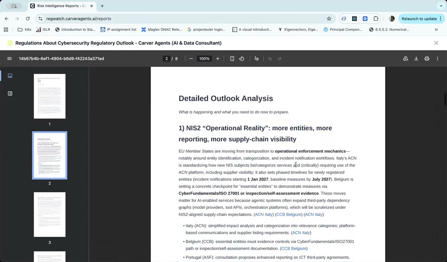The height and width of the screenshot is (262, 447).
Task: Open the ISLR bookmark
Action: coord(43,30)
